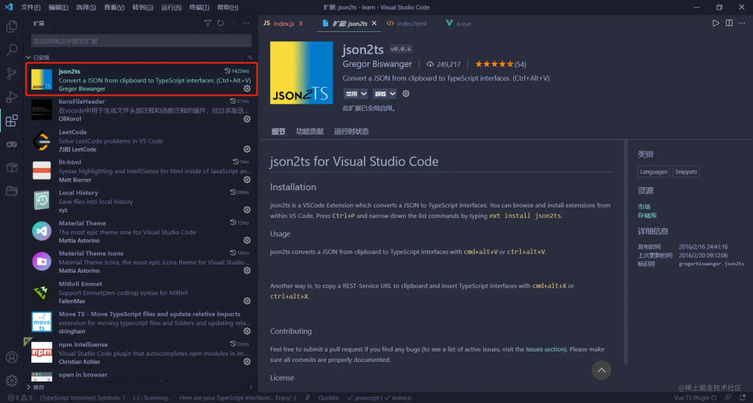This screenshot has height=403, width=753.
Task: Click the split editor icon
Action: click(729, 23)
